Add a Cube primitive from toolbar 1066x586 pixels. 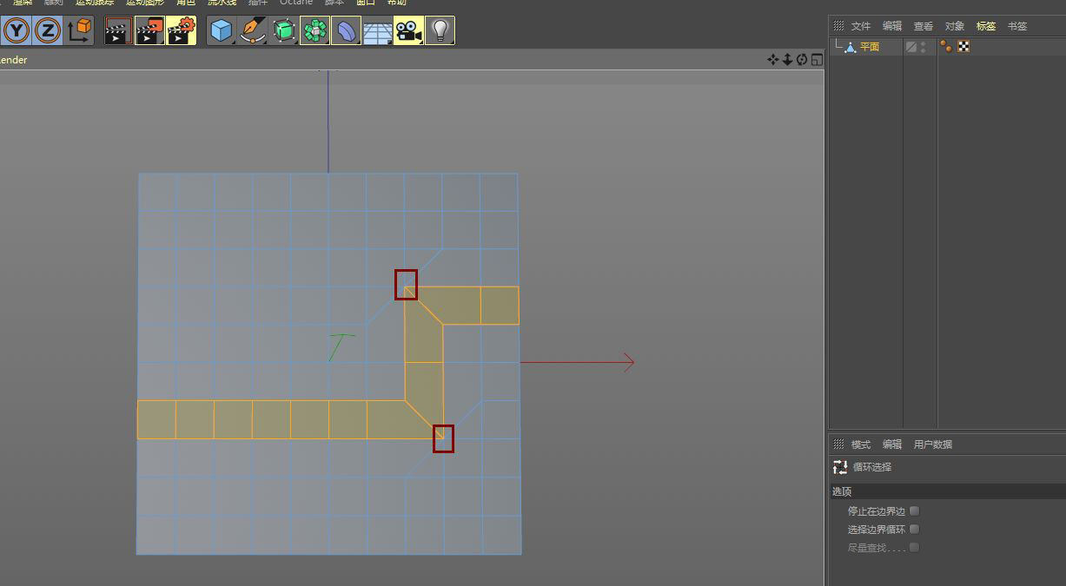click(222, 31)
